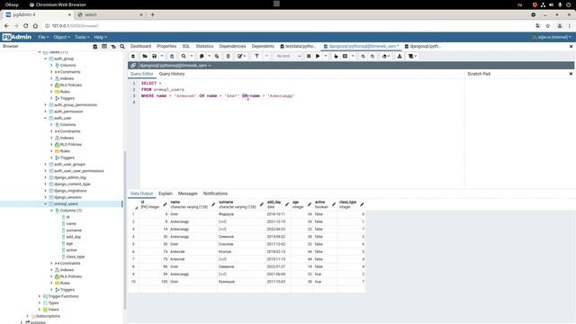Click the Explain Analyze icon
Viewport: 576px width, 324px height.
[x=345, y=56]
